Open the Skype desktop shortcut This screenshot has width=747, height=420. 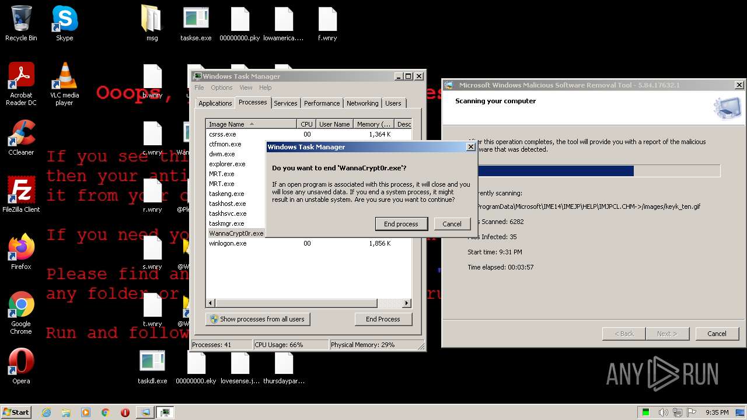coord(64,23)
